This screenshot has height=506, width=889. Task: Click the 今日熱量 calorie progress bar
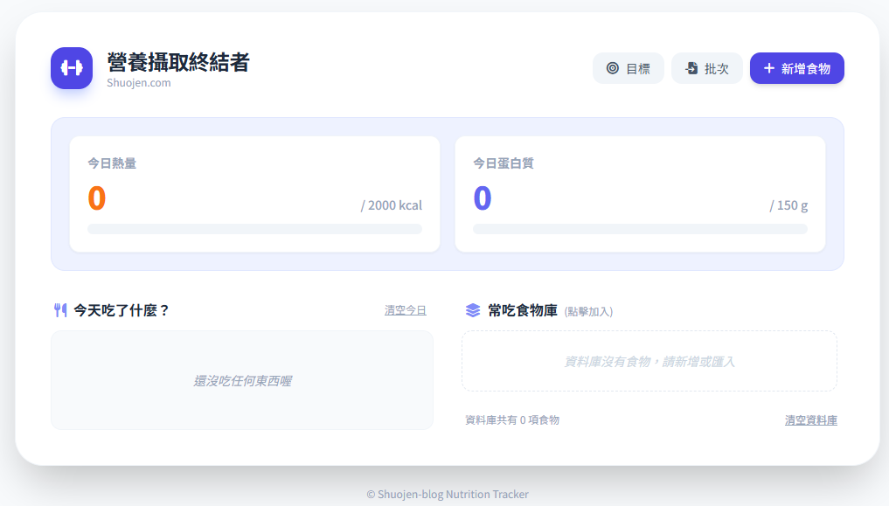tap(254, 229)
